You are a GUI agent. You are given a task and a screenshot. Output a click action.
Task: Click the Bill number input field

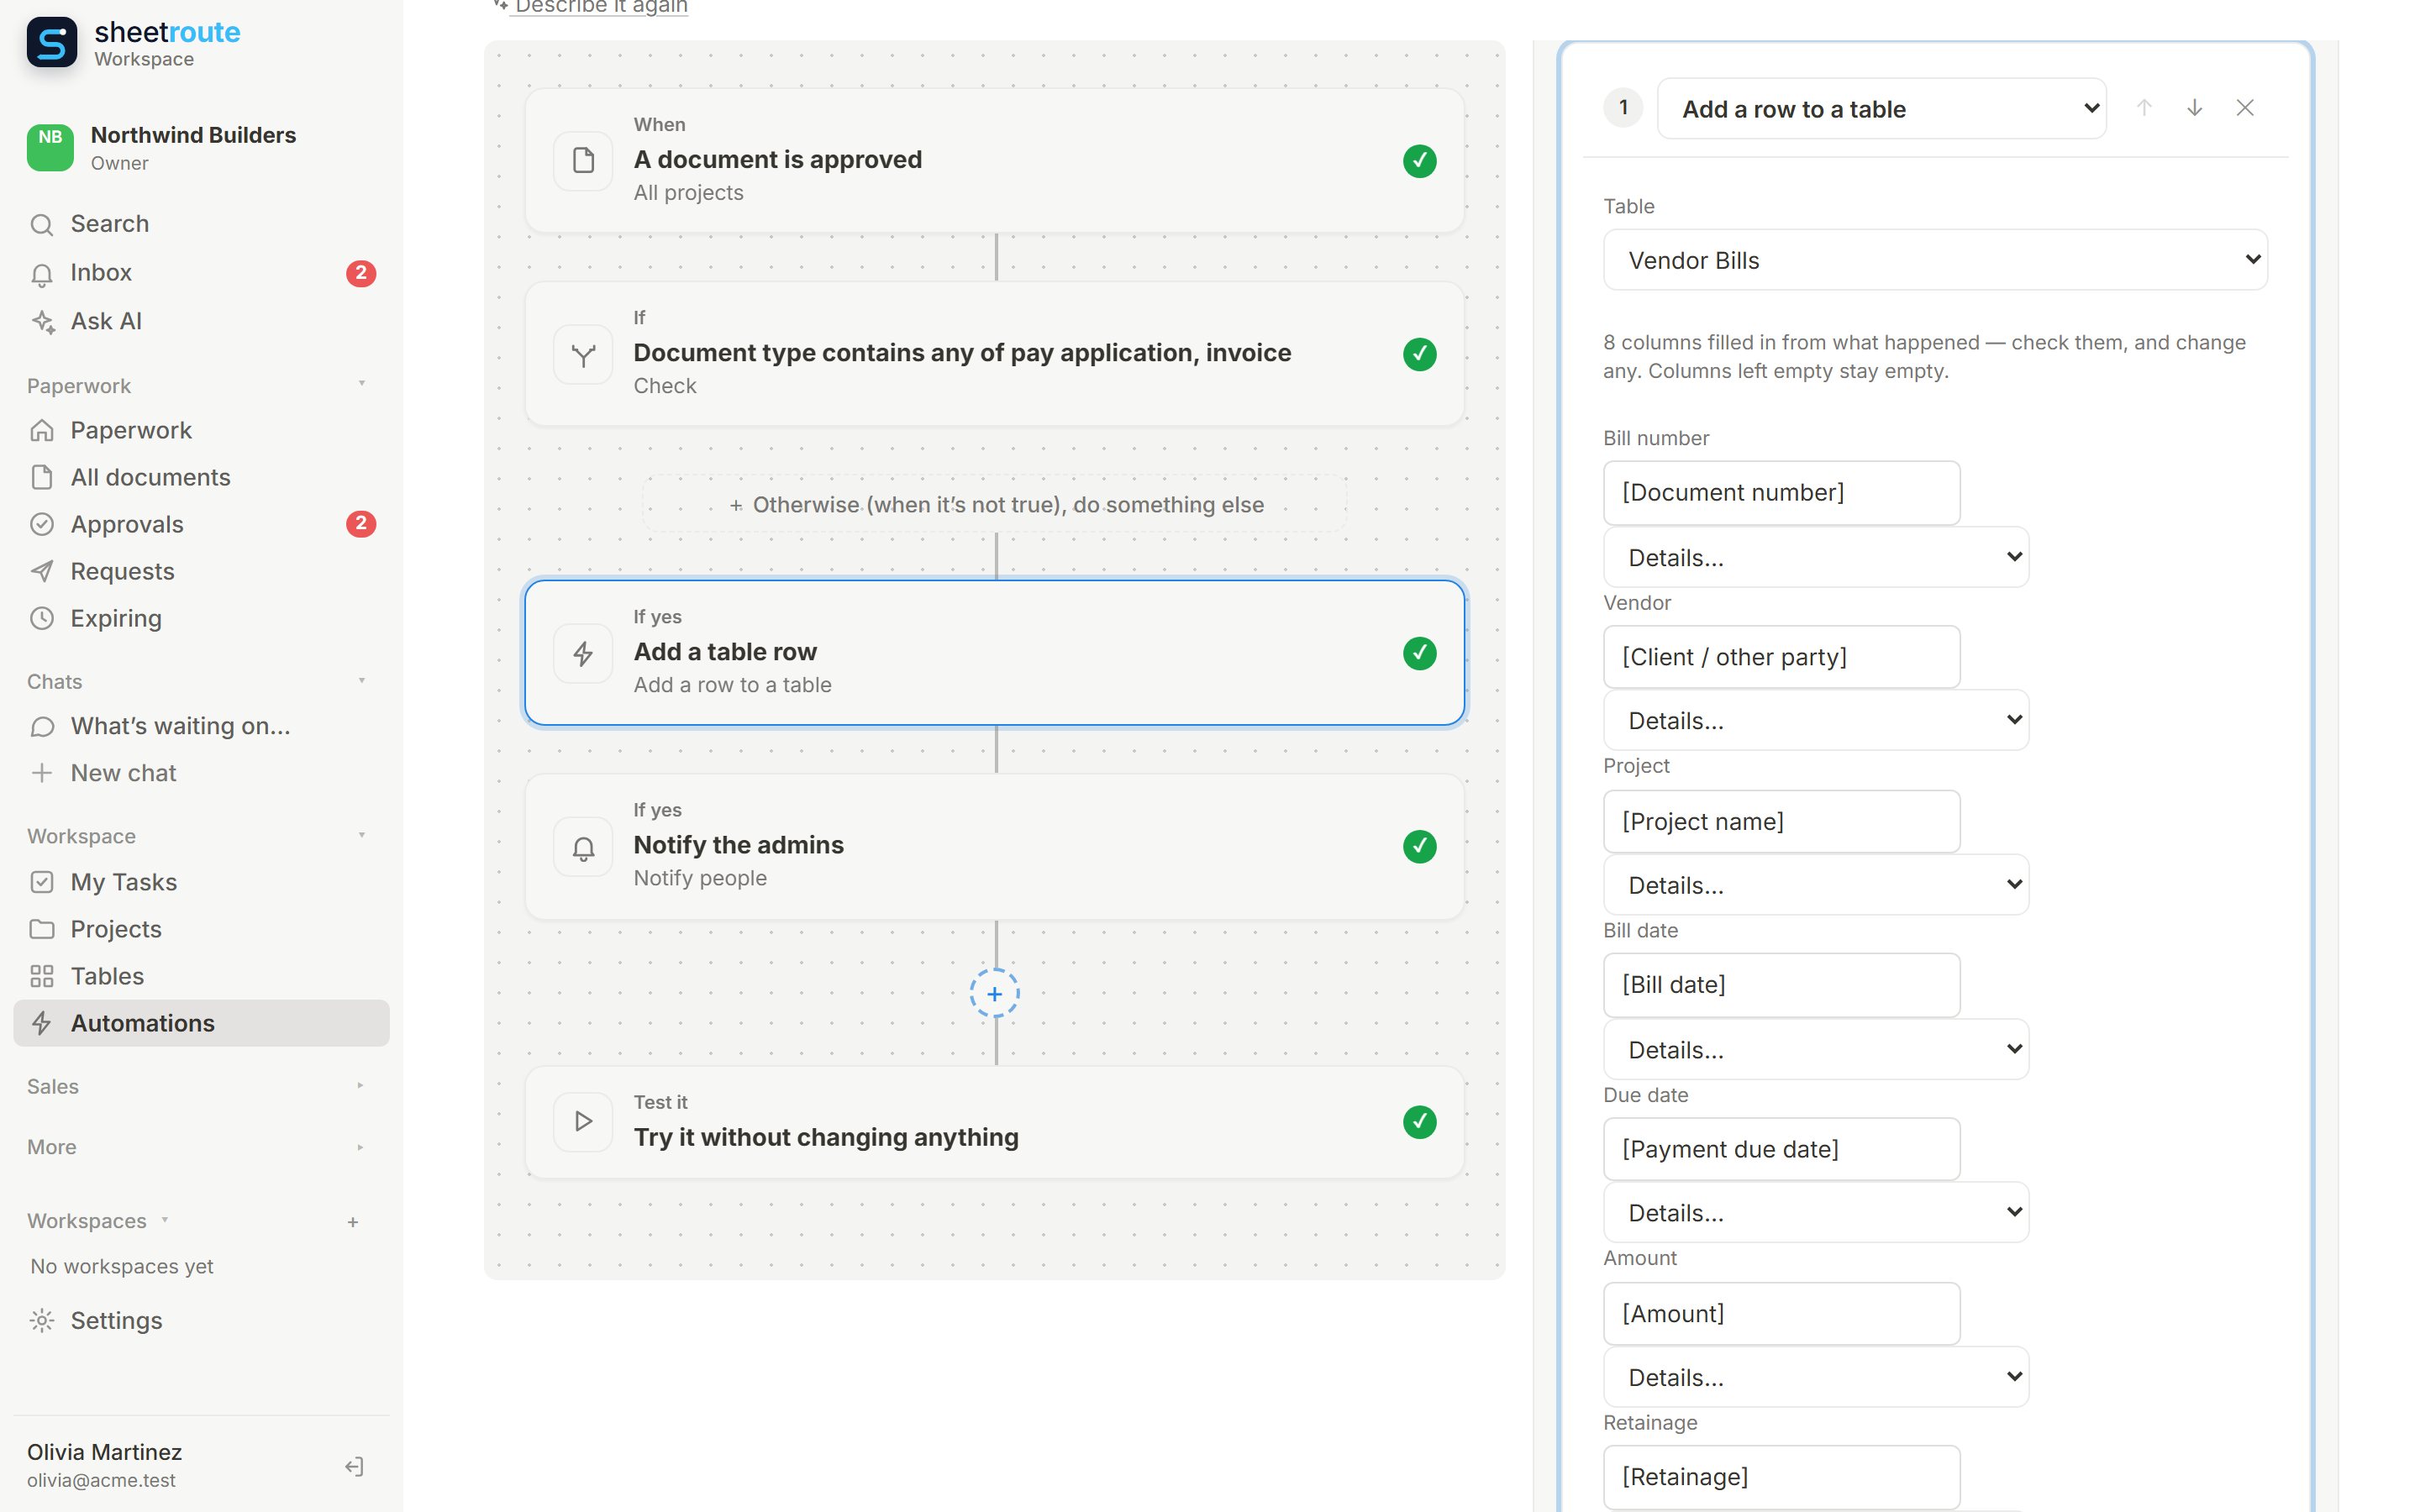[x=1781, y=492]
